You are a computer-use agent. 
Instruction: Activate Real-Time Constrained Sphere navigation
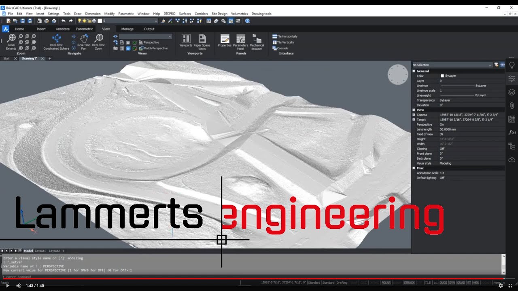pos(57,42)
